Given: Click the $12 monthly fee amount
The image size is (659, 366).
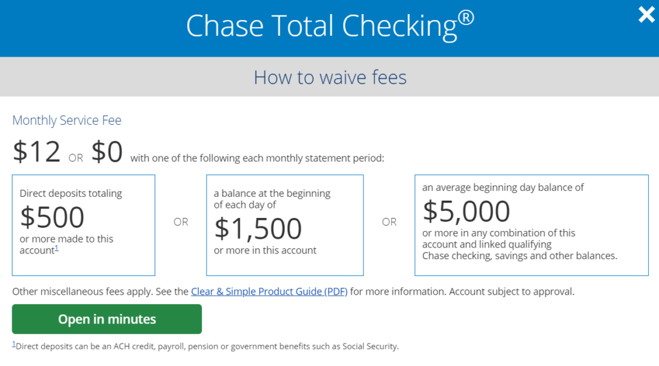Looking at the screenshot, I should tap(37, 152).
